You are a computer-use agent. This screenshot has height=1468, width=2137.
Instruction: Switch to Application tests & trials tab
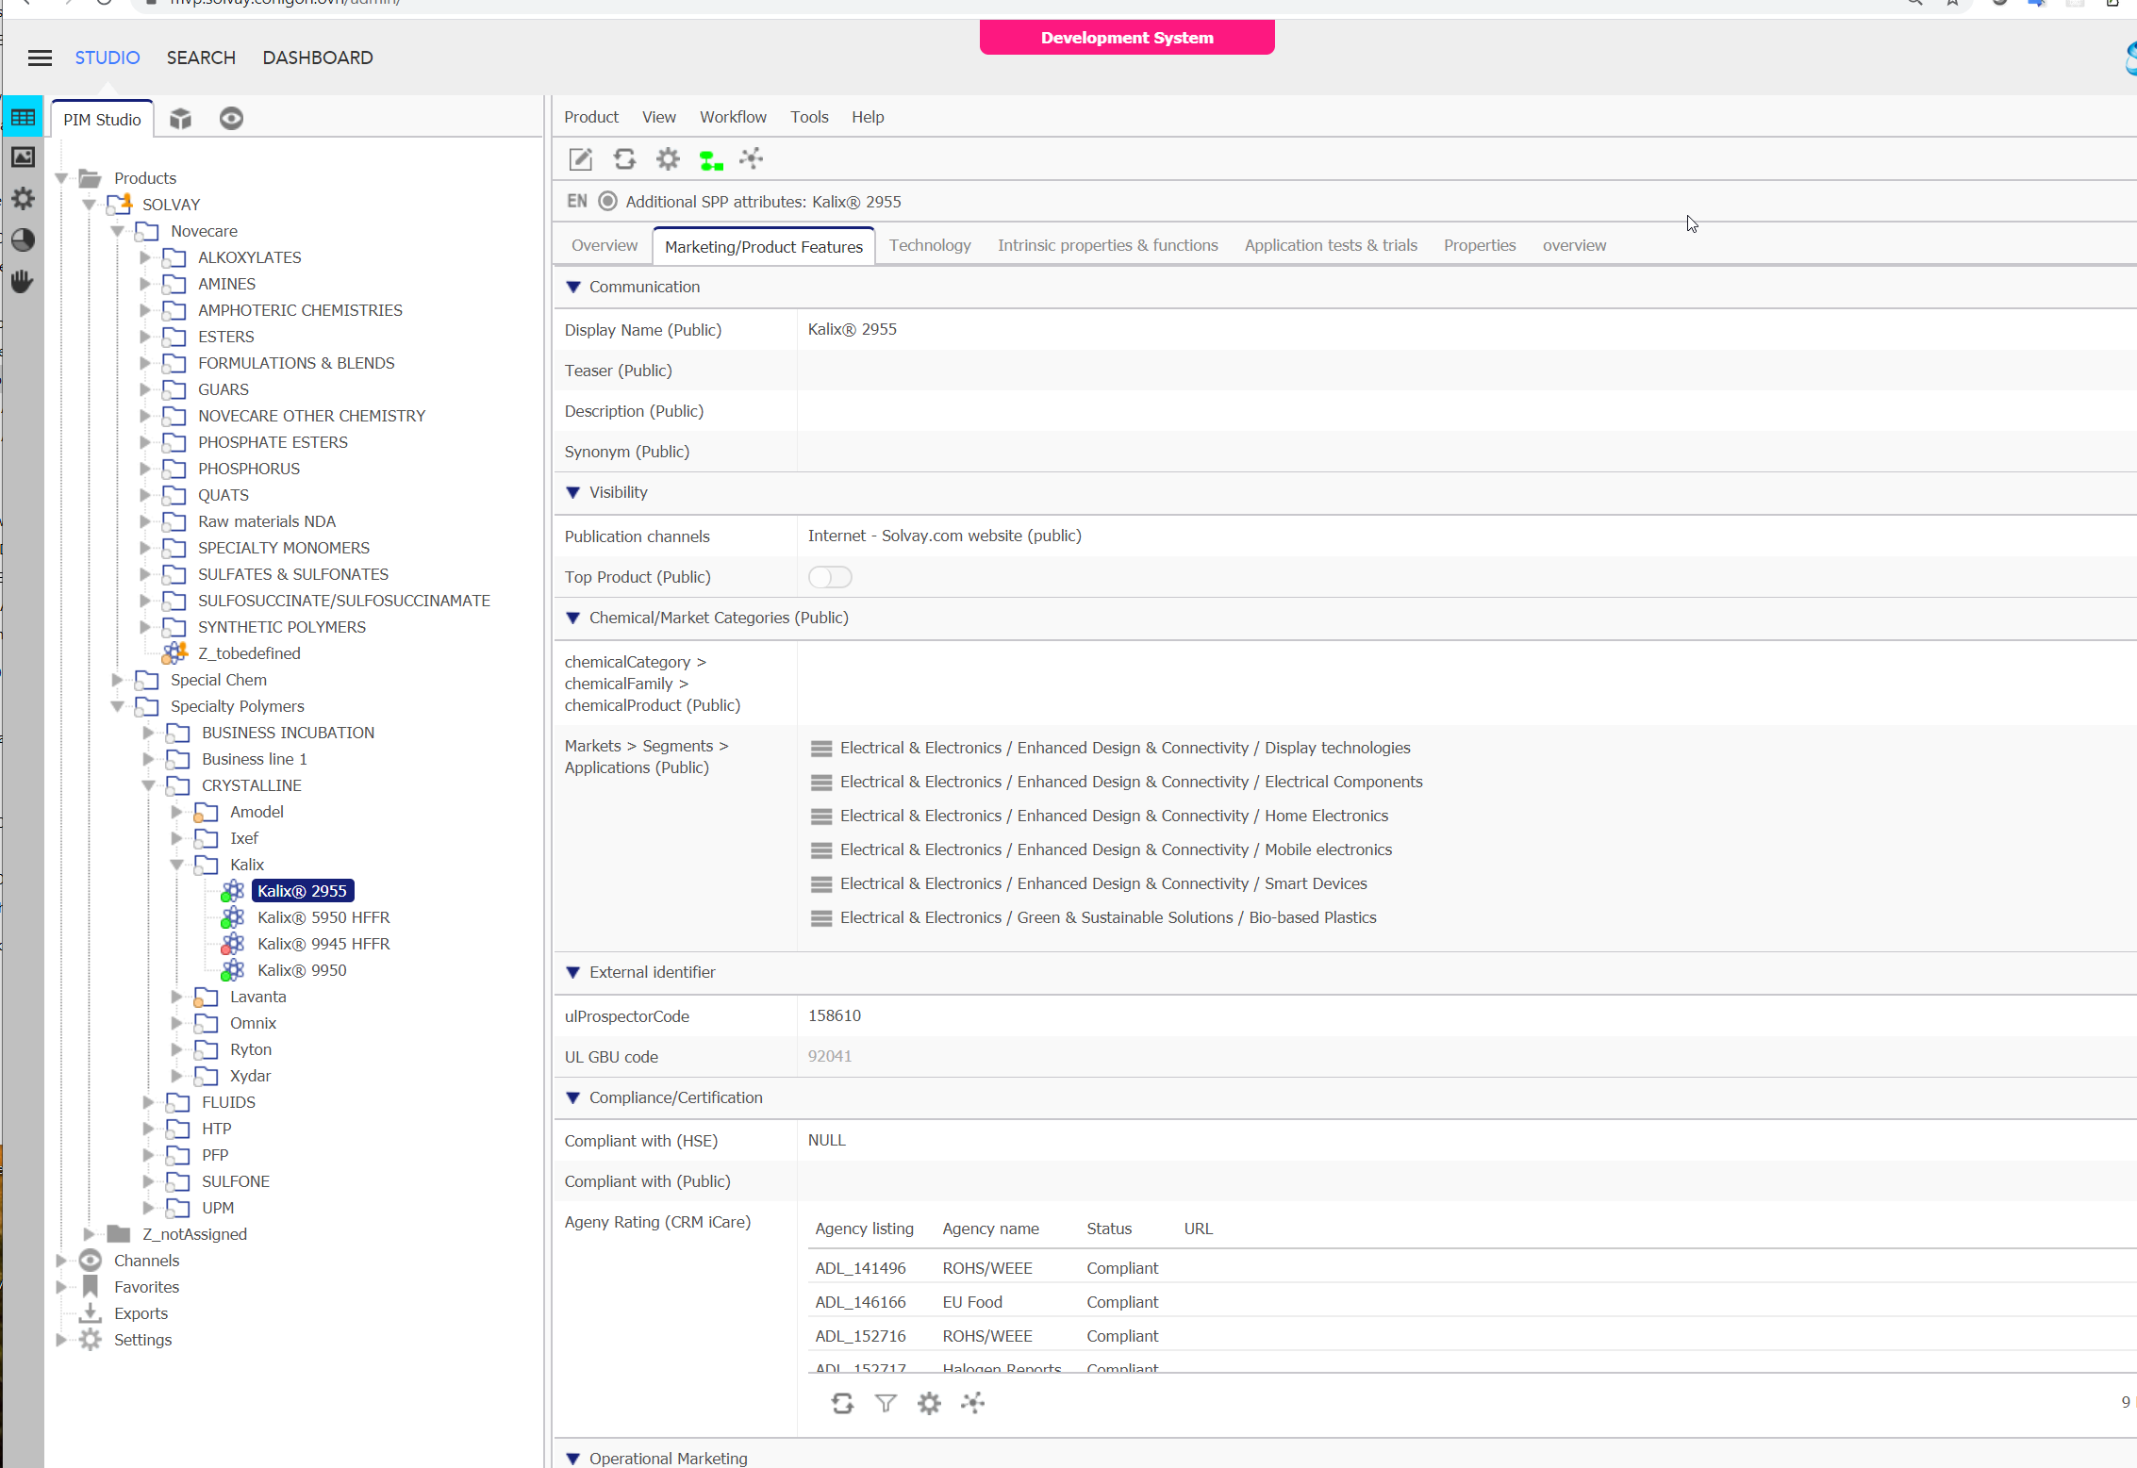(x=1331, y=245)
